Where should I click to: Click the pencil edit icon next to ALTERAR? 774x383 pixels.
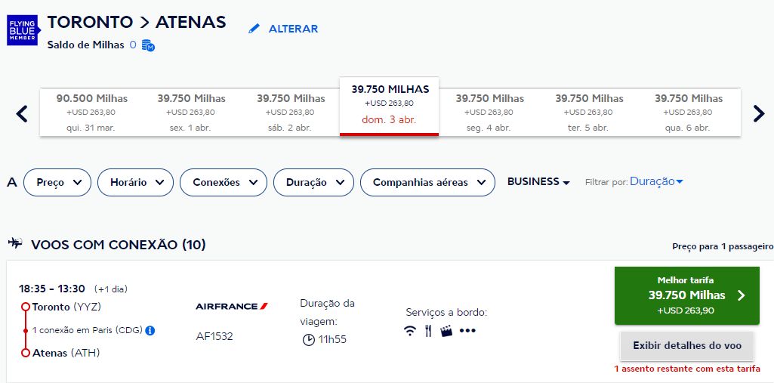tap(254, 29)
